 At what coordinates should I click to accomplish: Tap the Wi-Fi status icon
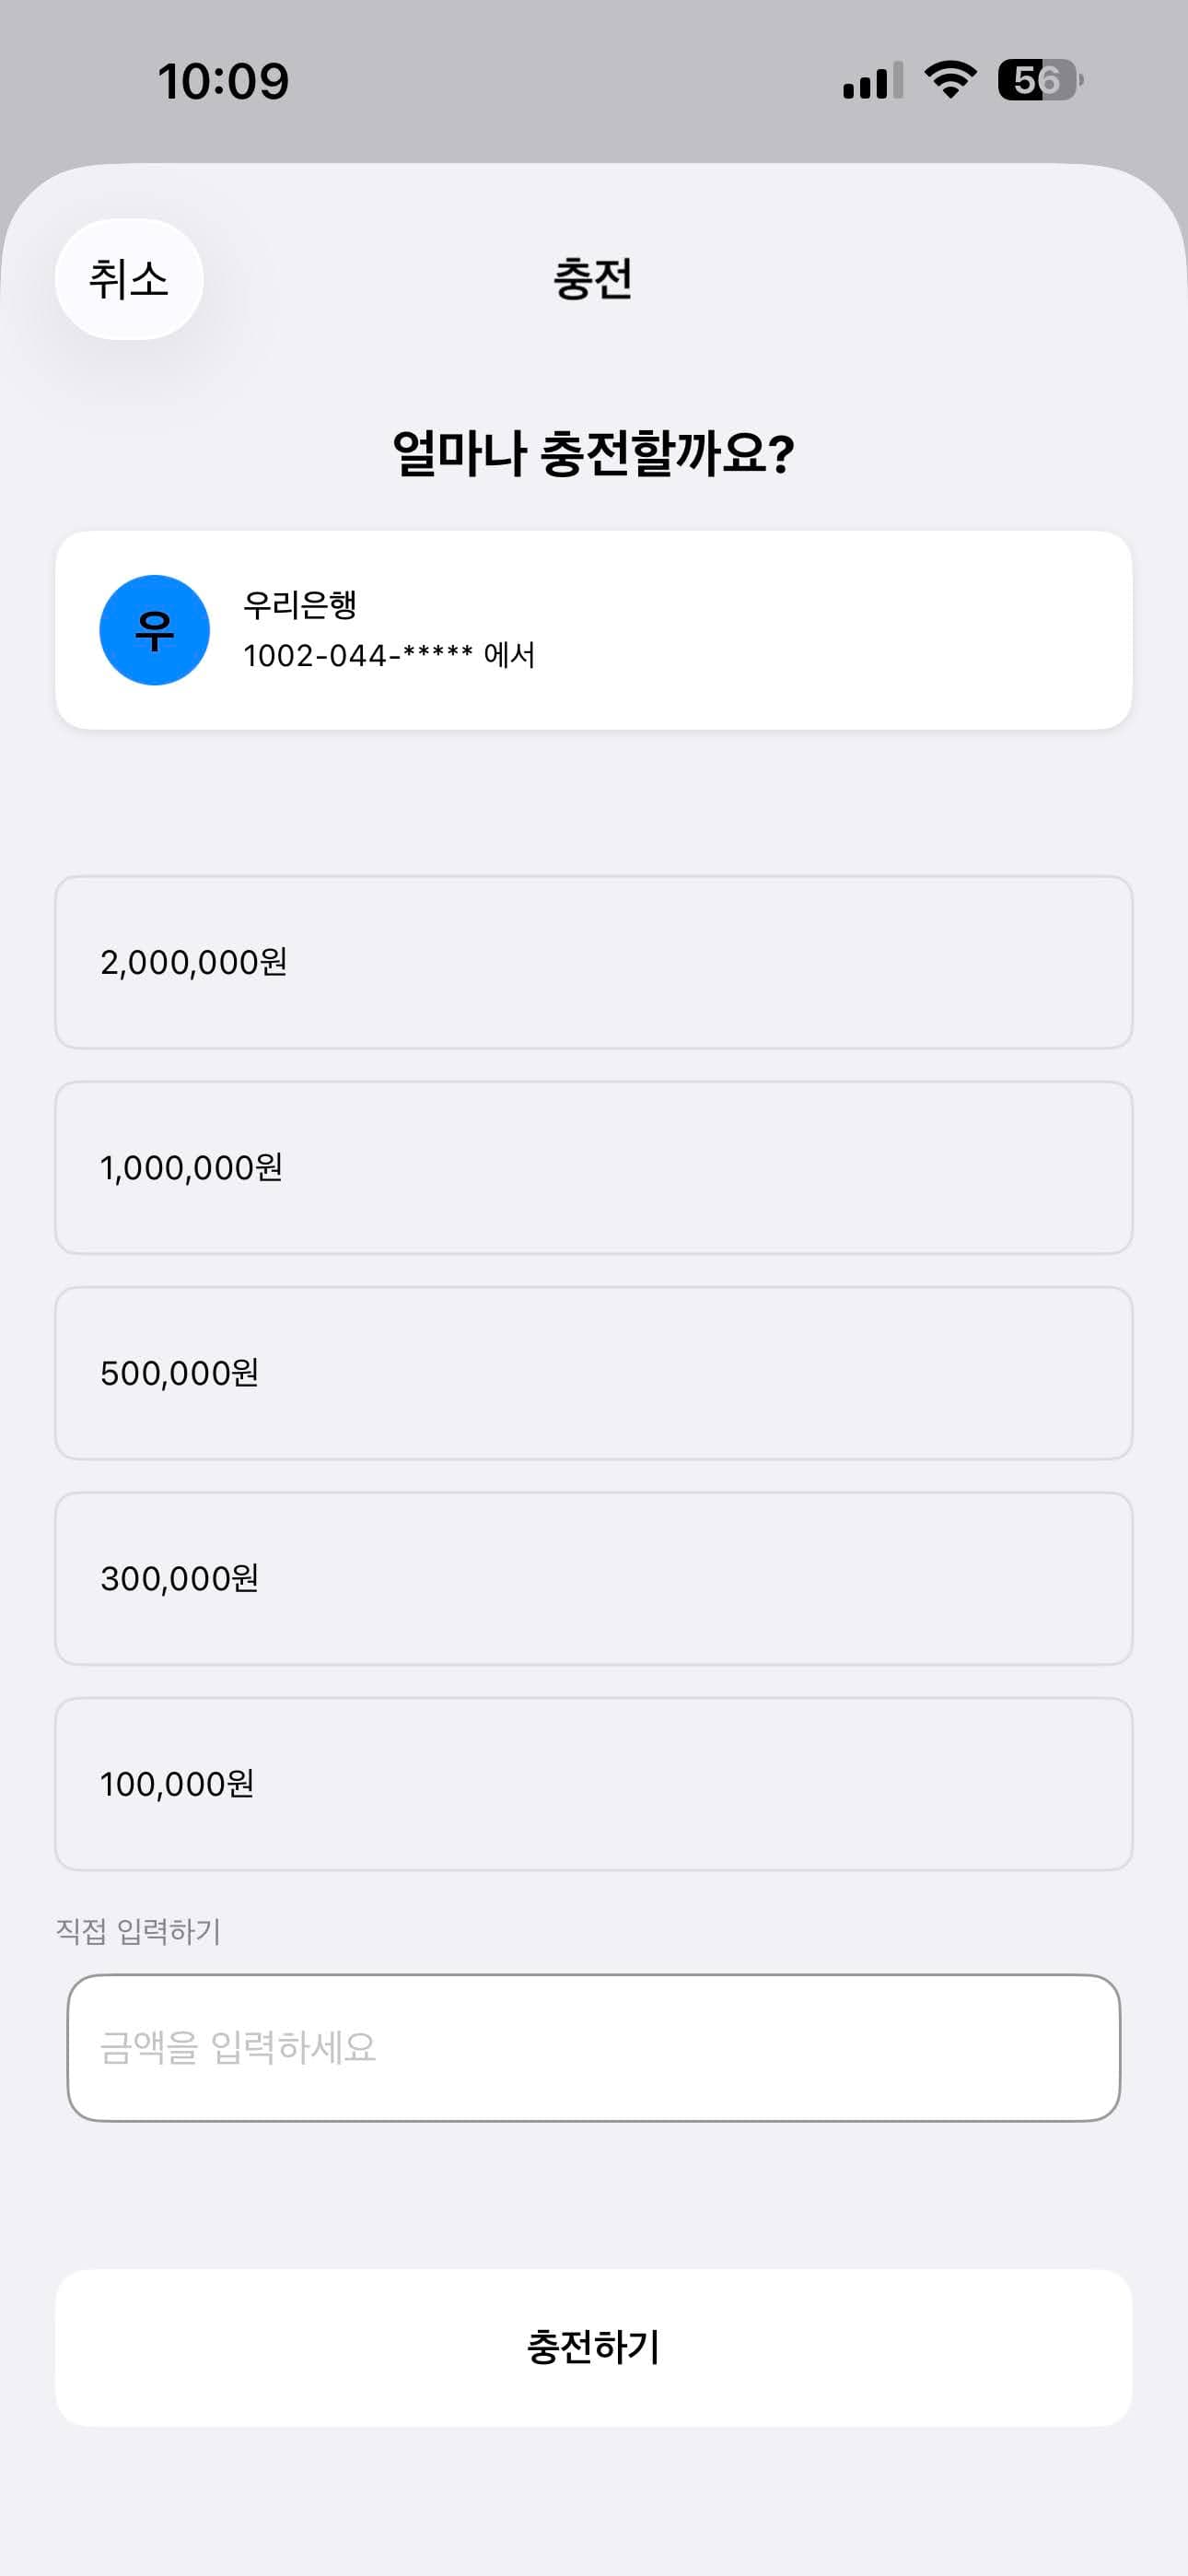click(x=950, y=80)
